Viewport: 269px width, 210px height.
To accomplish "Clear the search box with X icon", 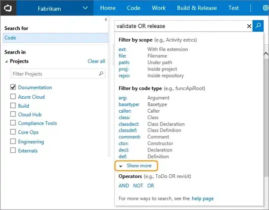I will (249, 26).
